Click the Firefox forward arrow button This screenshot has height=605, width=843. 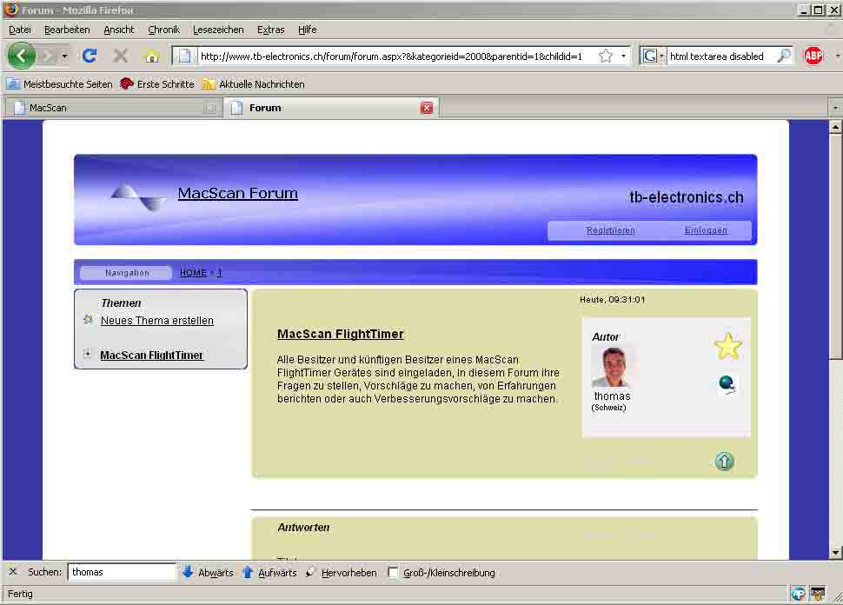pos(48,56)
